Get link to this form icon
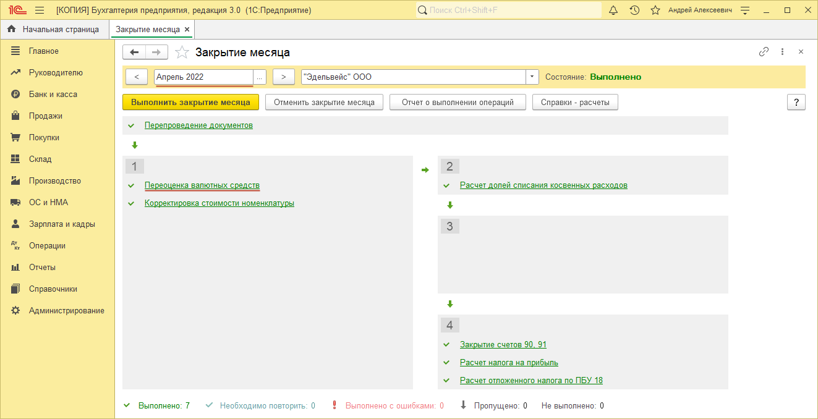This screenshot has width=818, height=419. coord(764,52)
